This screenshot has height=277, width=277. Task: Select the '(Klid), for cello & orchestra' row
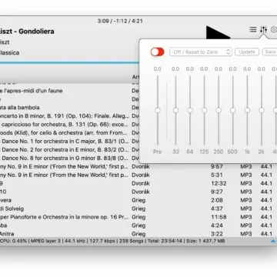click(69, 133)
